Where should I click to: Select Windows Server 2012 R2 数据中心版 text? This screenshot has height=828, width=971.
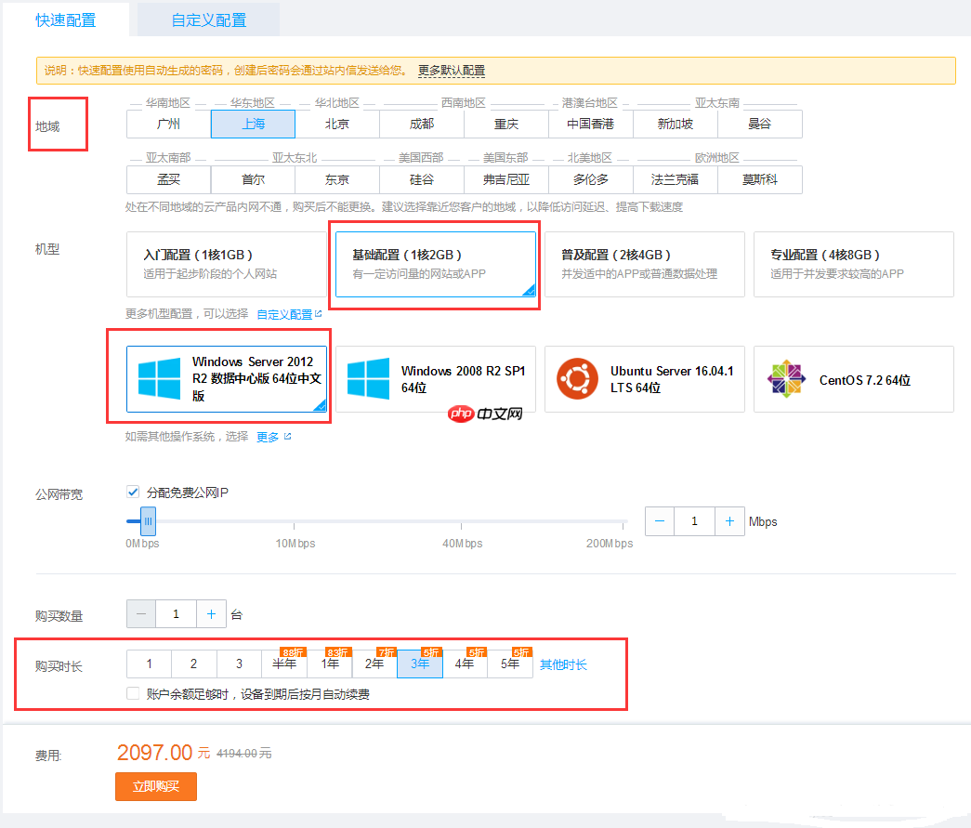coord(256,378)
